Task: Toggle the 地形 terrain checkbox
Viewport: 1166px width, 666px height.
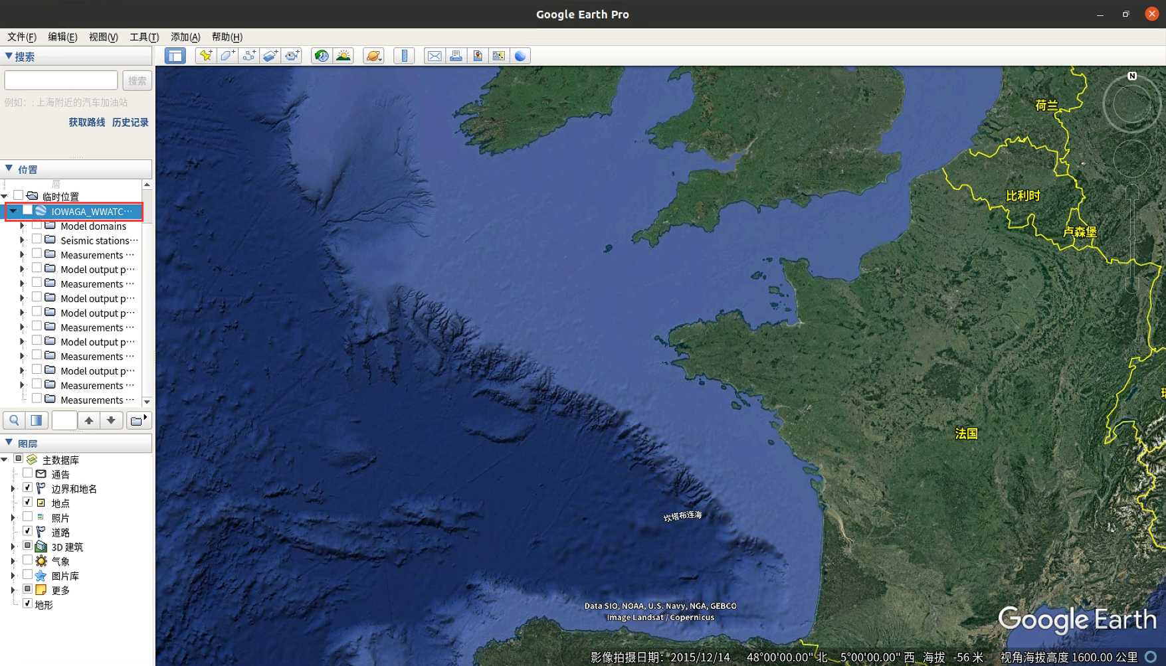Action: click(x=27, y=604)
